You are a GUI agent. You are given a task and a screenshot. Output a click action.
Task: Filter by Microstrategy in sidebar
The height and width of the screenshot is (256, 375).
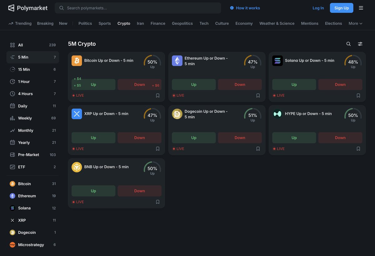click(x=33, y=244)
